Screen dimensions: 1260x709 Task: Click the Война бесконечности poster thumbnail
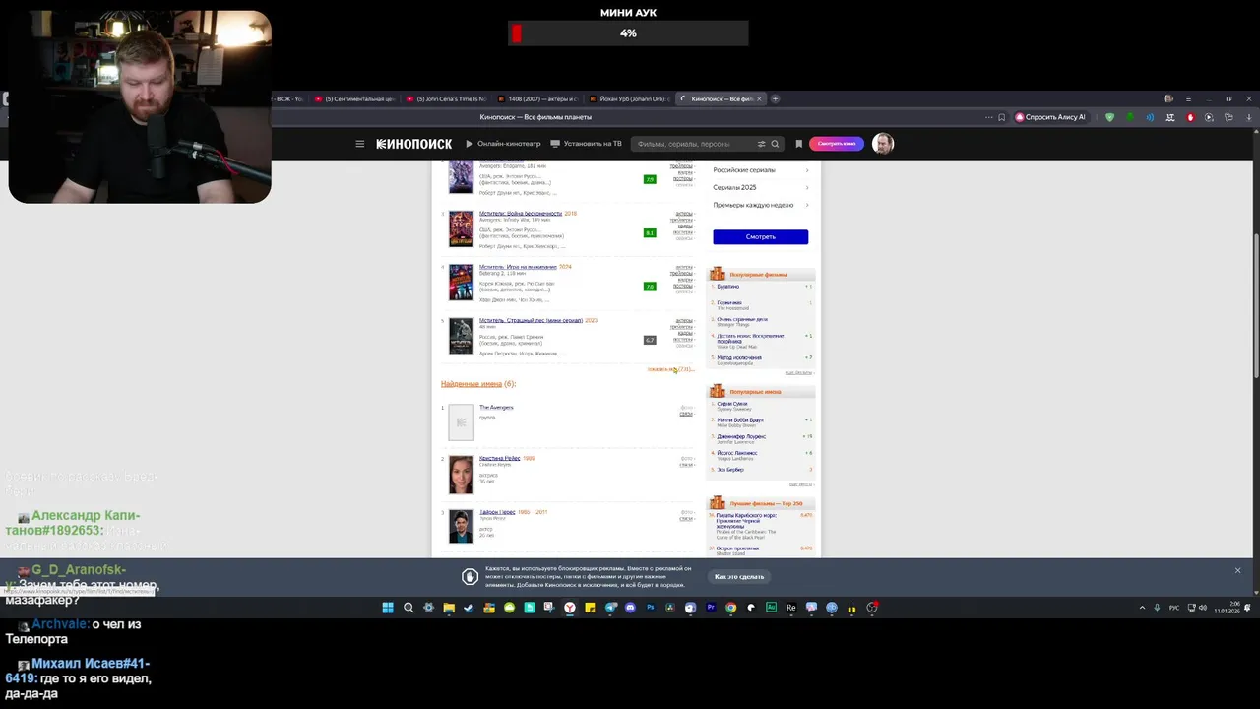(461, 228)
